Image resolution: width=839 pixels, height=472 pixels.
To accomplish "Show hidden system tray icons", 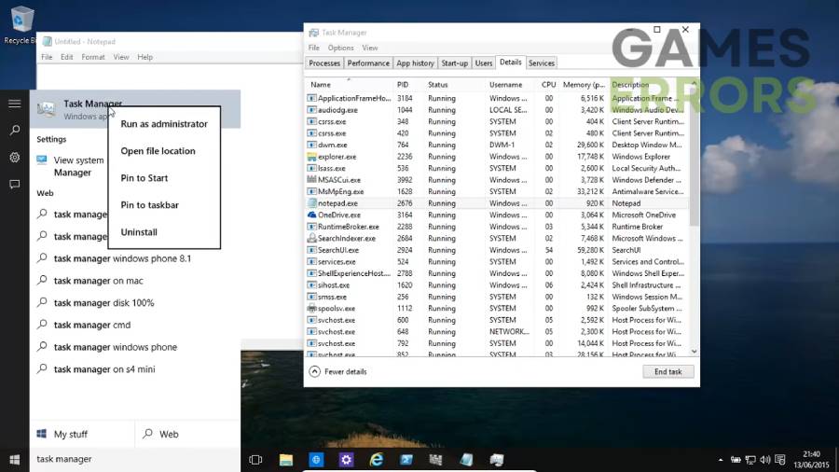I will pyautogui.click(x=721, y=460).
